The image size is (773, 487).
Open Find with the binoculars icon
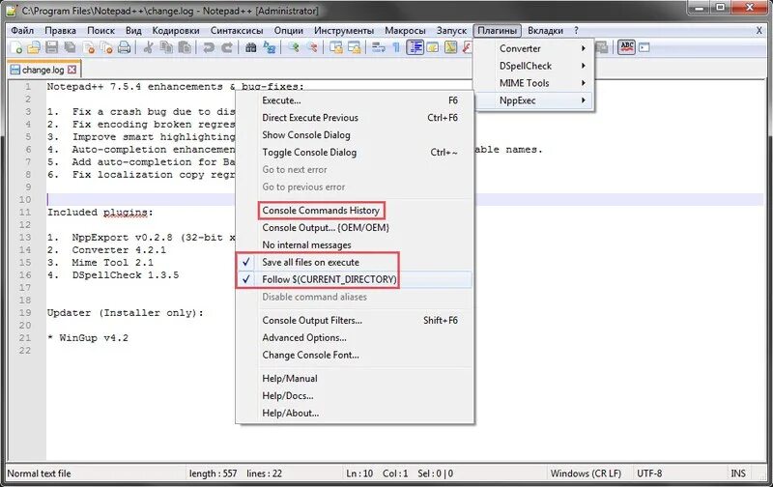pos(251,47)
